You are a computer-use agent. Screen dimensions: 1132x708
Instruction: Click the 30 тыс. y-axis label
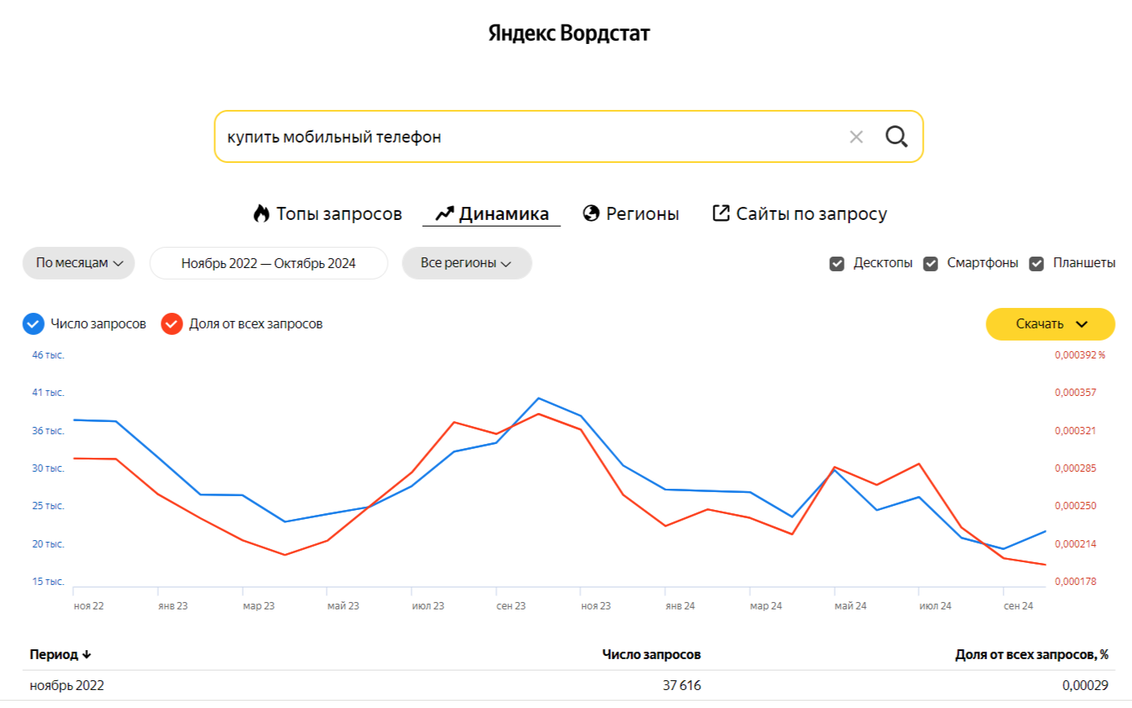48,468
